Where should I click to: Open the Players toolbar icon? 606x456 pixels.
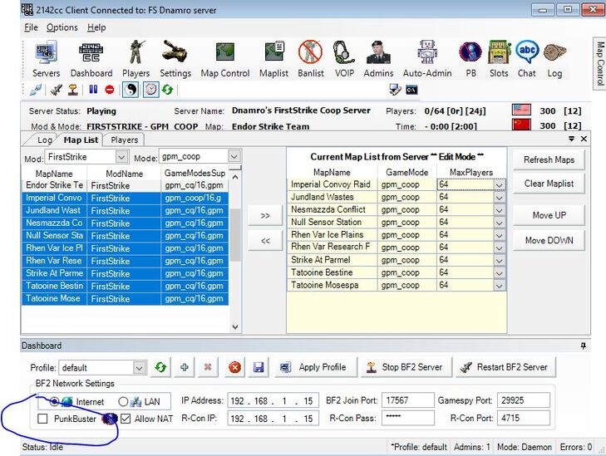[135, 59]
